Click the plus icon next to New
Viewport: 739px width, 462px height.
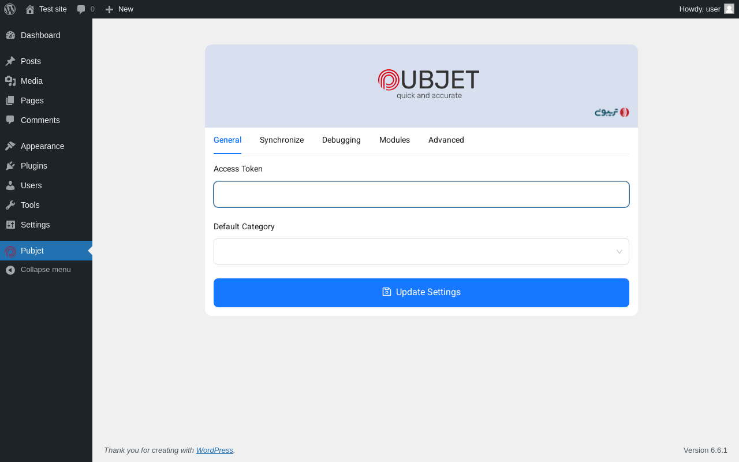coord(109,9)
